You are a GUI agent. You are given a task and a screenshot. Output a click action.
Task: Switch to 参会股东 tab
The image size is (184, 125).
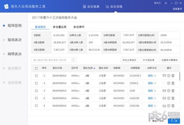click(x=40, y=27)
